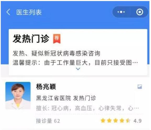
Task: Click the ellipsis ending the 温馨提示 line
Action: pos(135,63)
